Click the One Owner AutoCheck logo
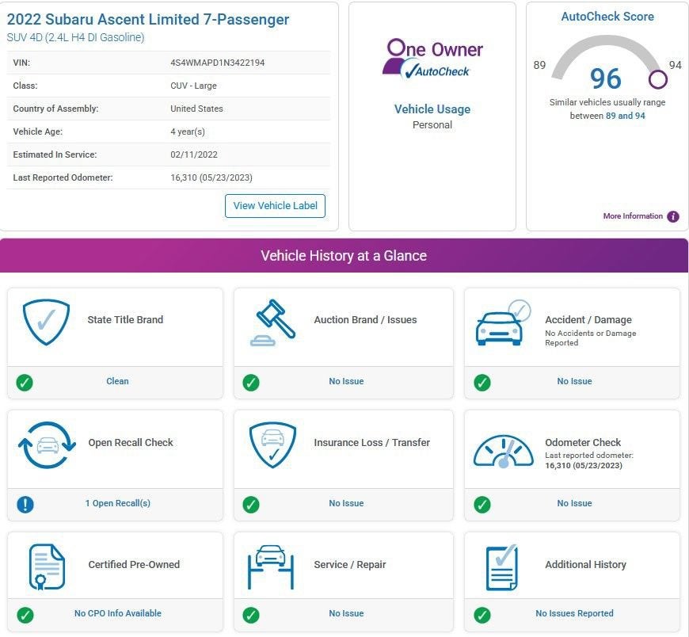Screen dimensions: 689x637 (x=432, y=59)
